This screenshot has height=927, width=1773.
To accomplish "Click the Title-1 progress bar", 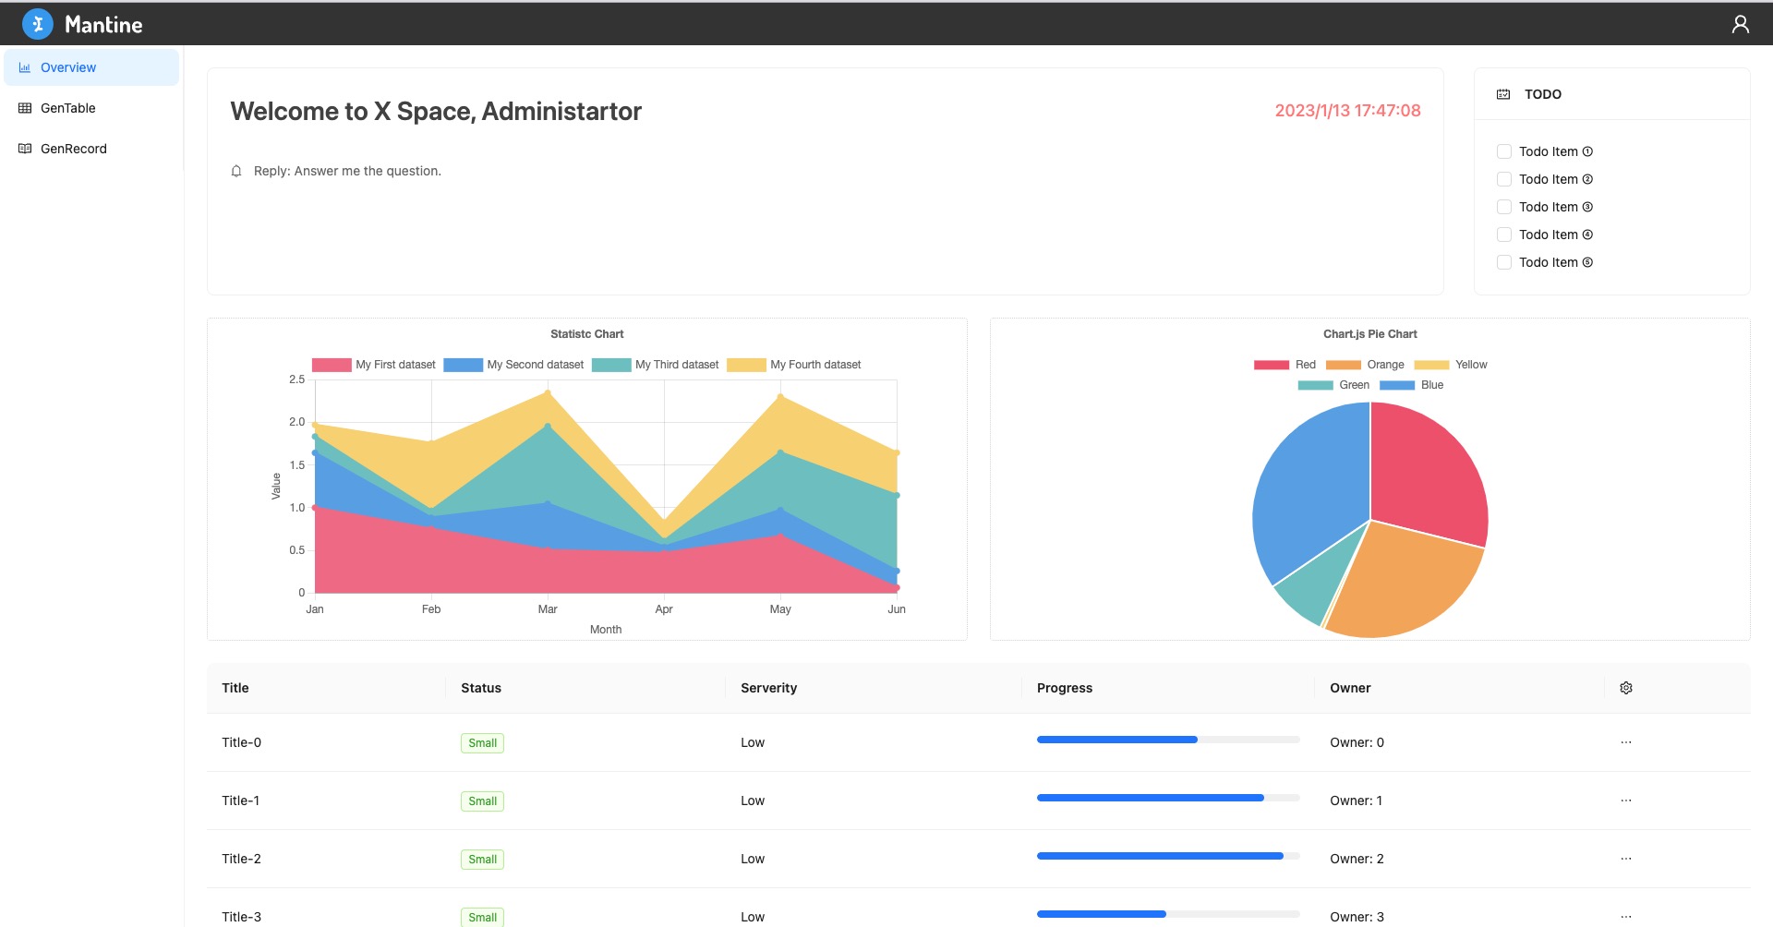I will 1168,798.
